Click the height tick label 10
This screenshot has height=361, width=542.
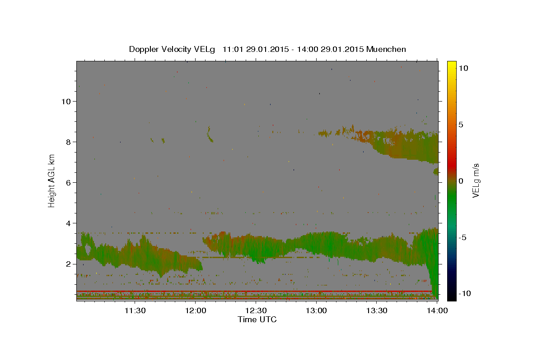[x=67, y=101]
